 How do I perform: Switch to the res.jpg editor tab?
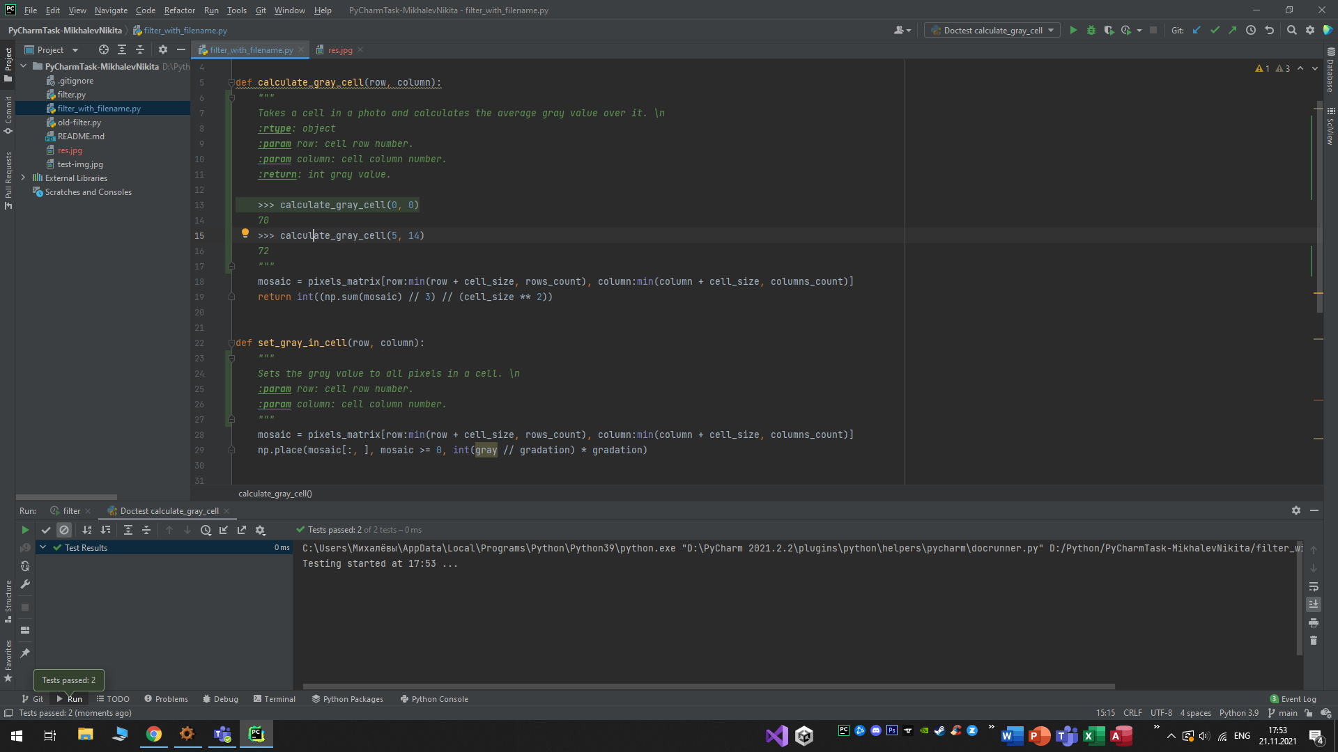click(340, 49)
